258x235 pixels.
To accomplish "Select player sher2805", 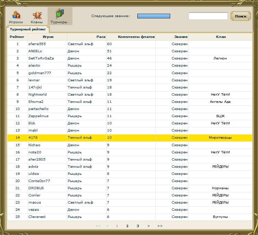I will [37, 160].
